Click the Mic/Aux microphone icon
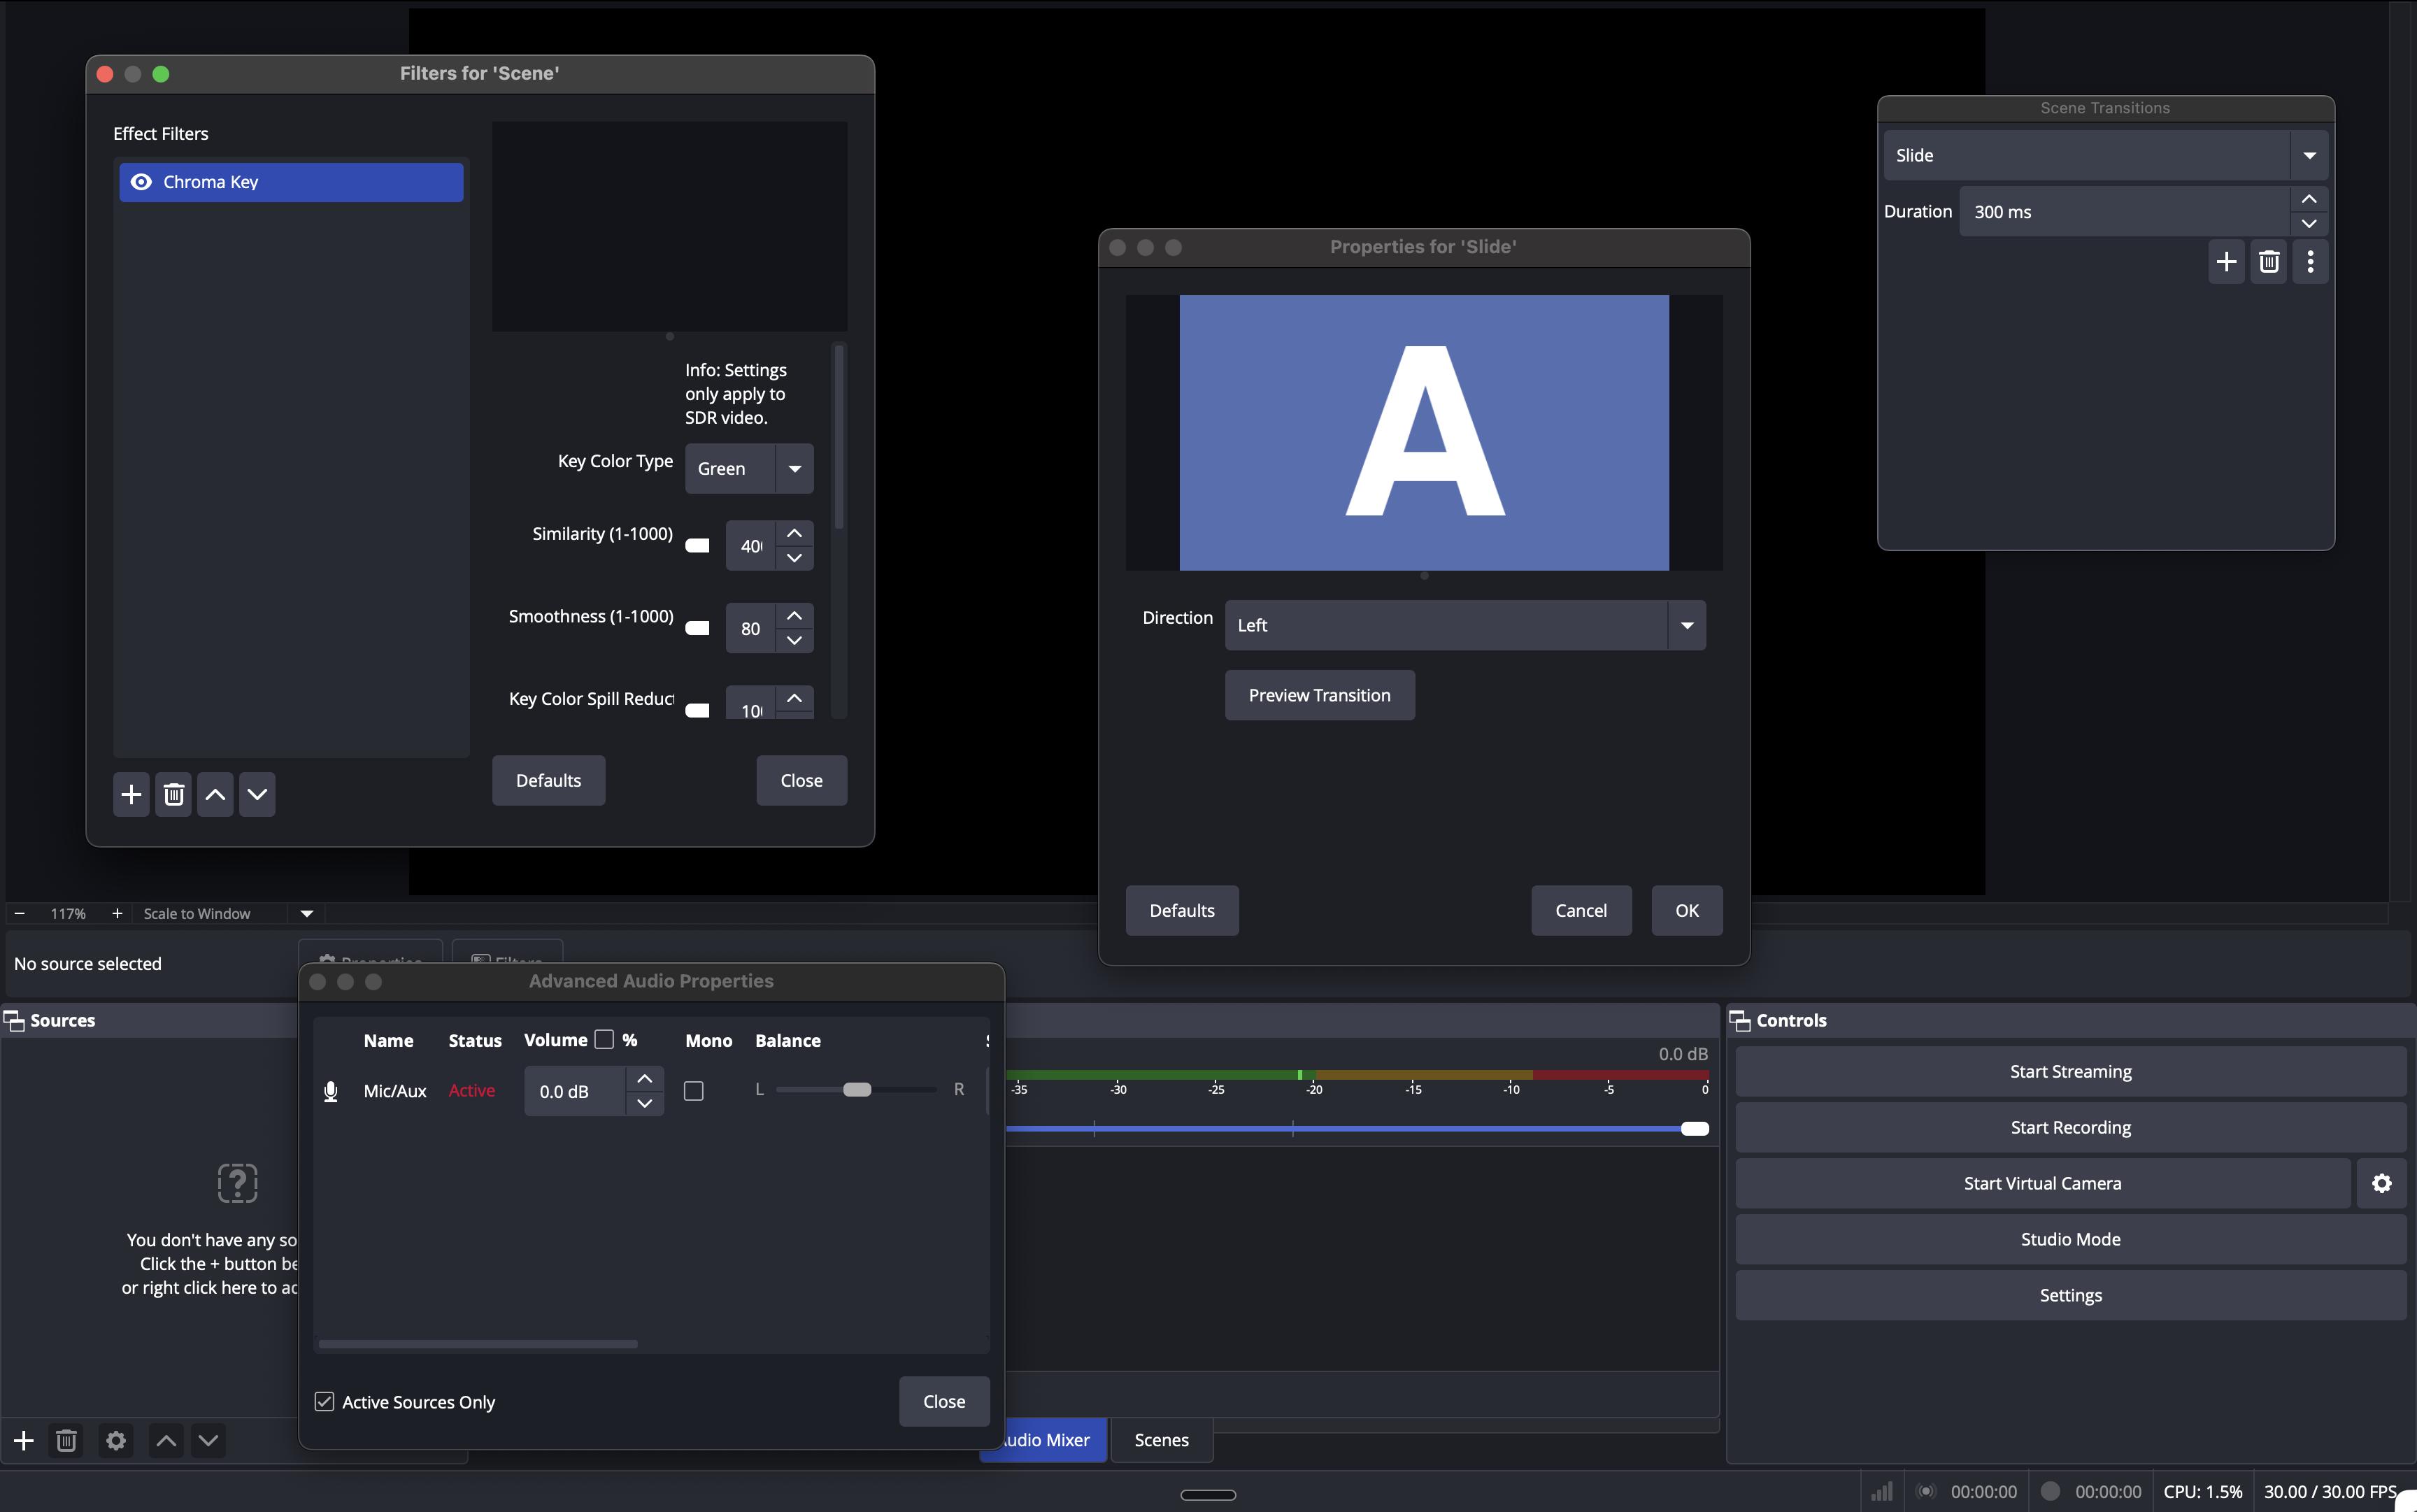2417x1512 pixels. (331, 1091)
